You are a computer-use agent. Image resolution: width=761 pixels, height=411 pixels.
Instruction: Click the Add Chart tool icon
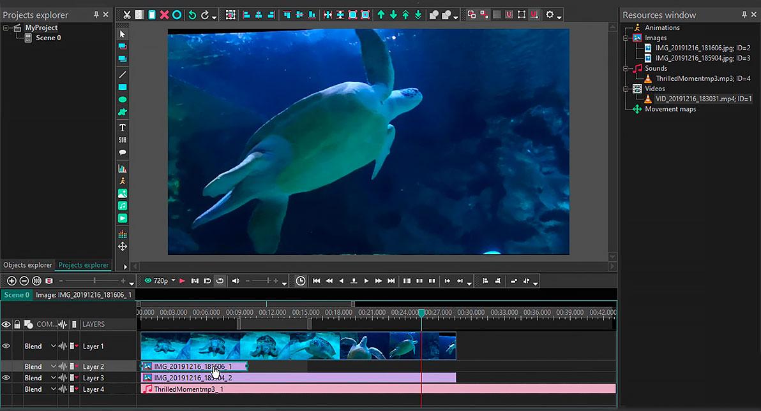pyautogui.click(x=123, y=169)
